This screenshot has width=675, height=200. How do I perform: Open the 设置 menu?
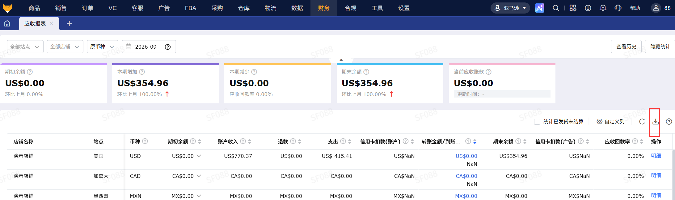[x=404, y=8]
